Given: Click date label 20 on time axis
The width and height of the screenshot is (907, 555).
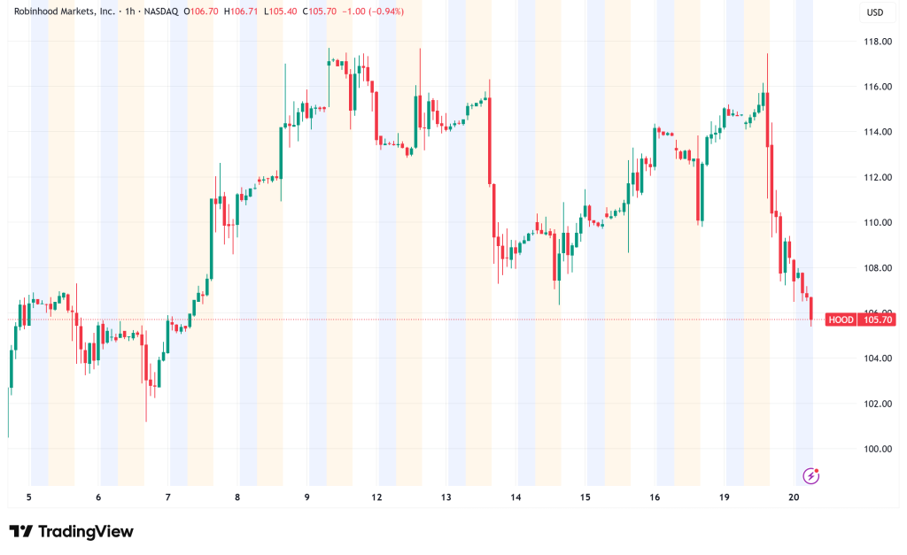Looking at the screenshot, I should pos(794,497).
